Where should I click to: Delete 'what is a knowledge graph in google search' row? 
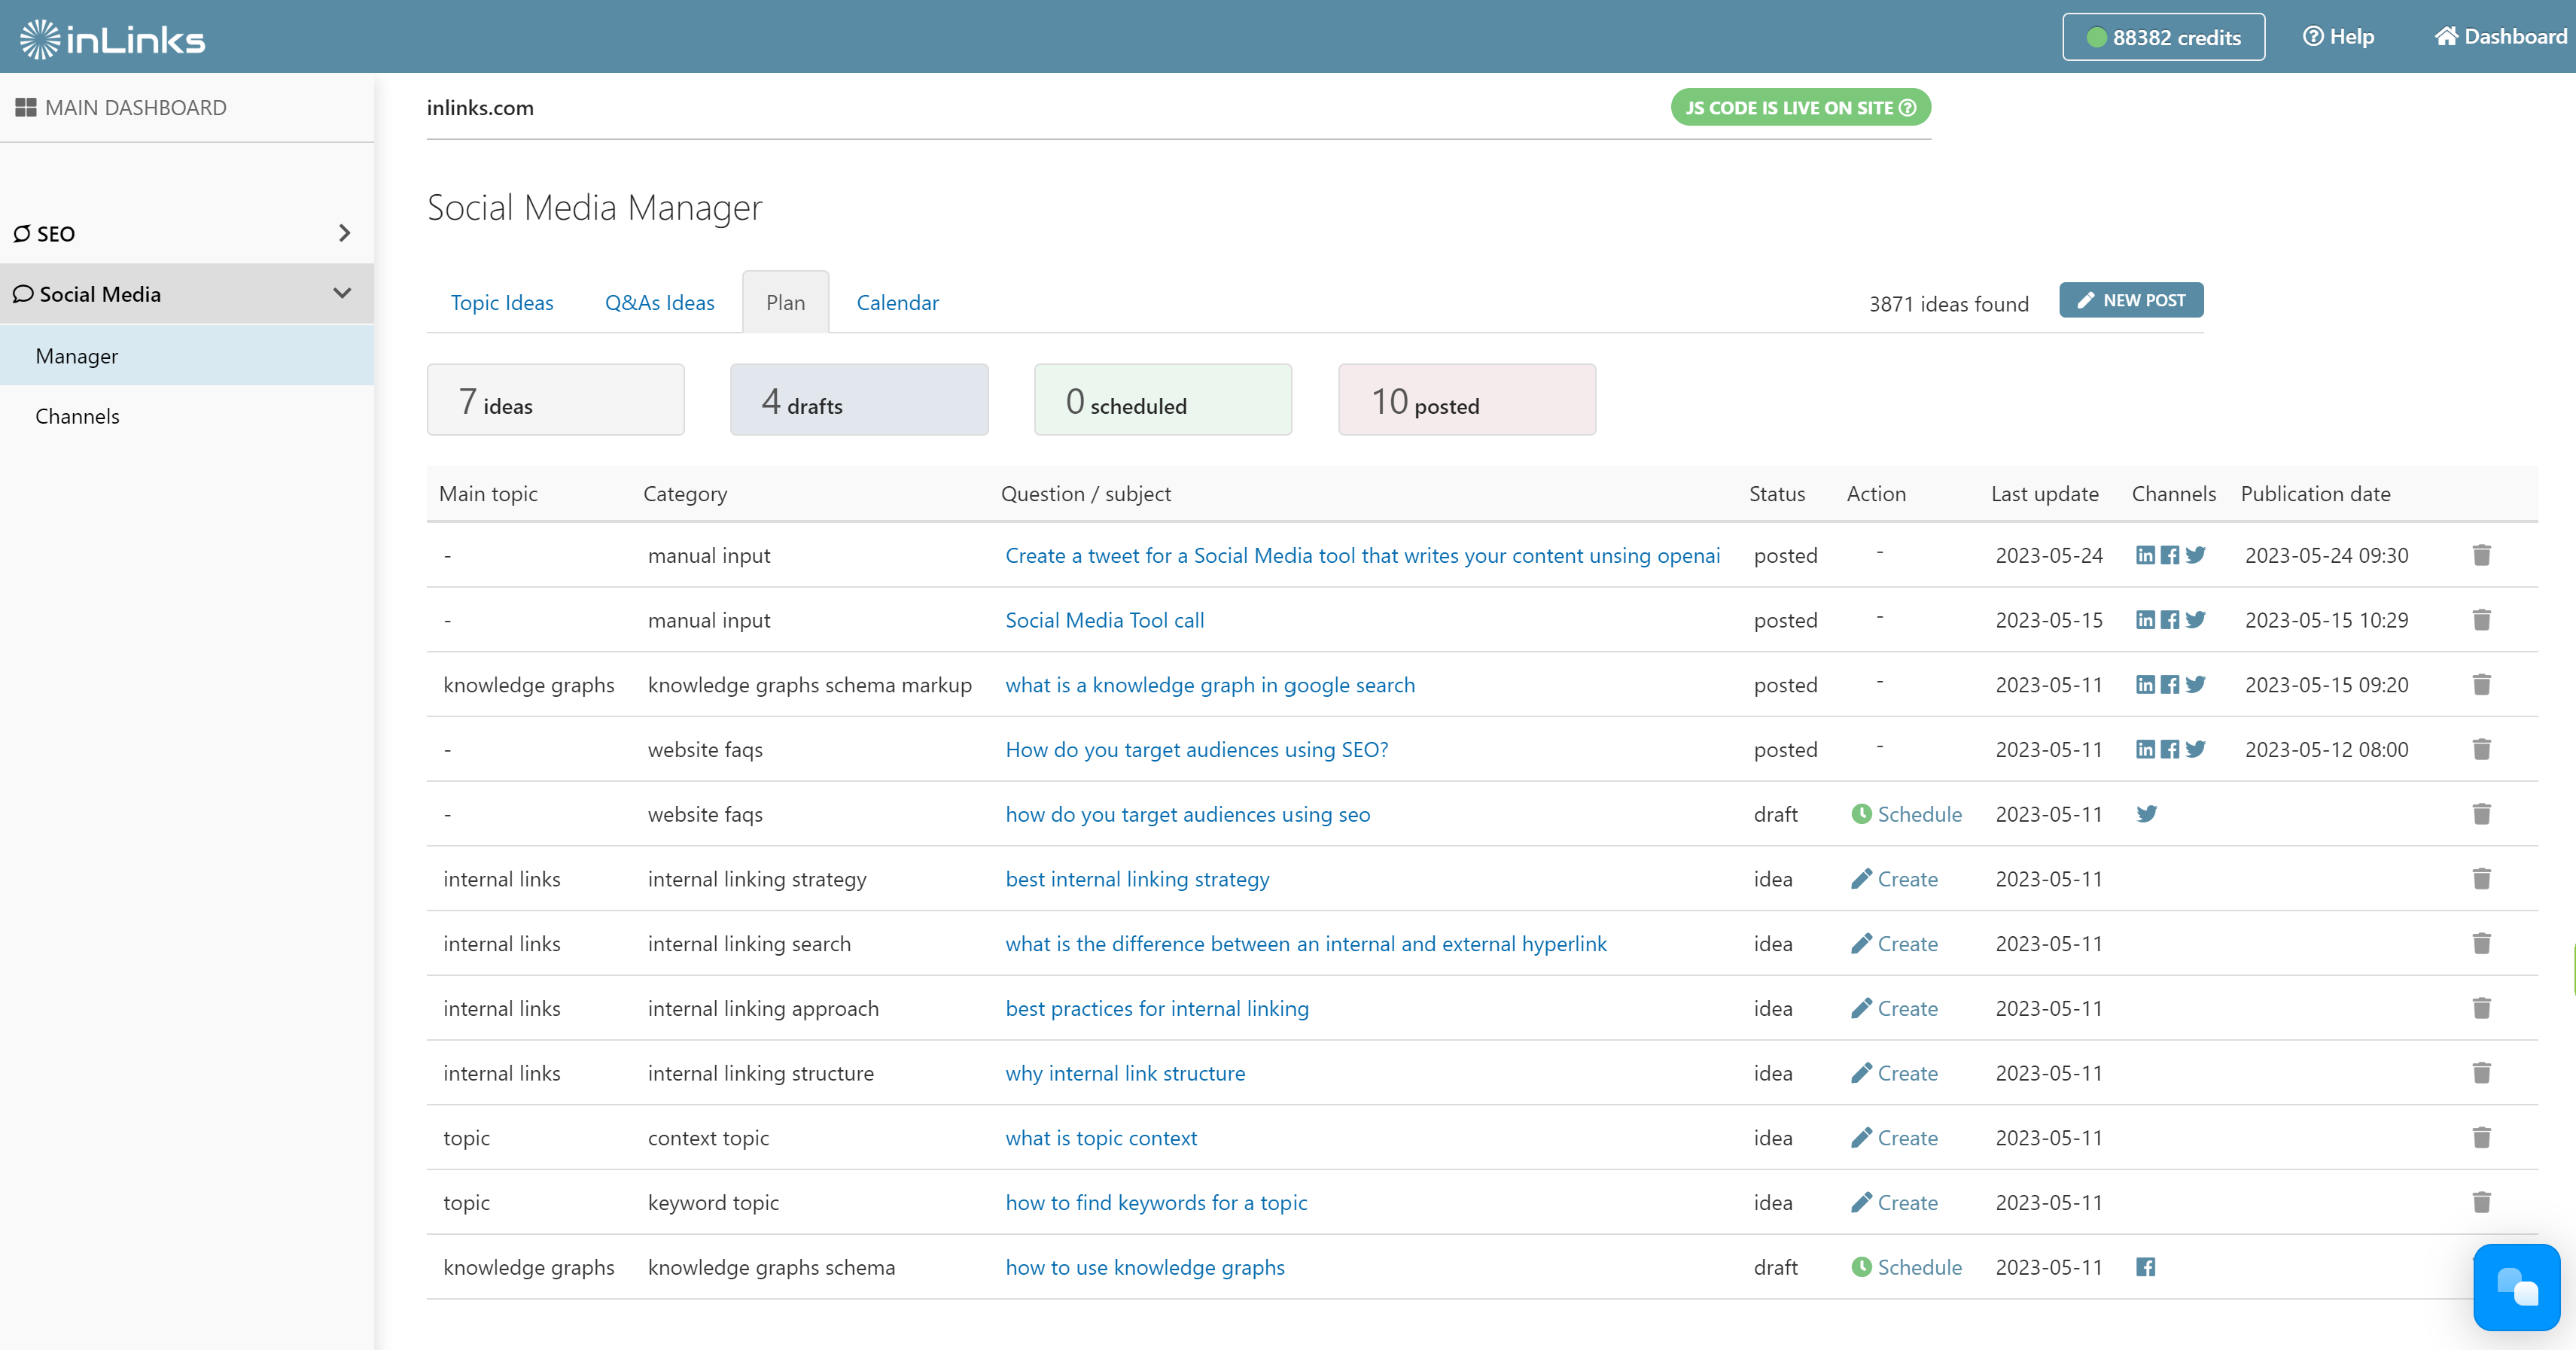(2481, 685)
